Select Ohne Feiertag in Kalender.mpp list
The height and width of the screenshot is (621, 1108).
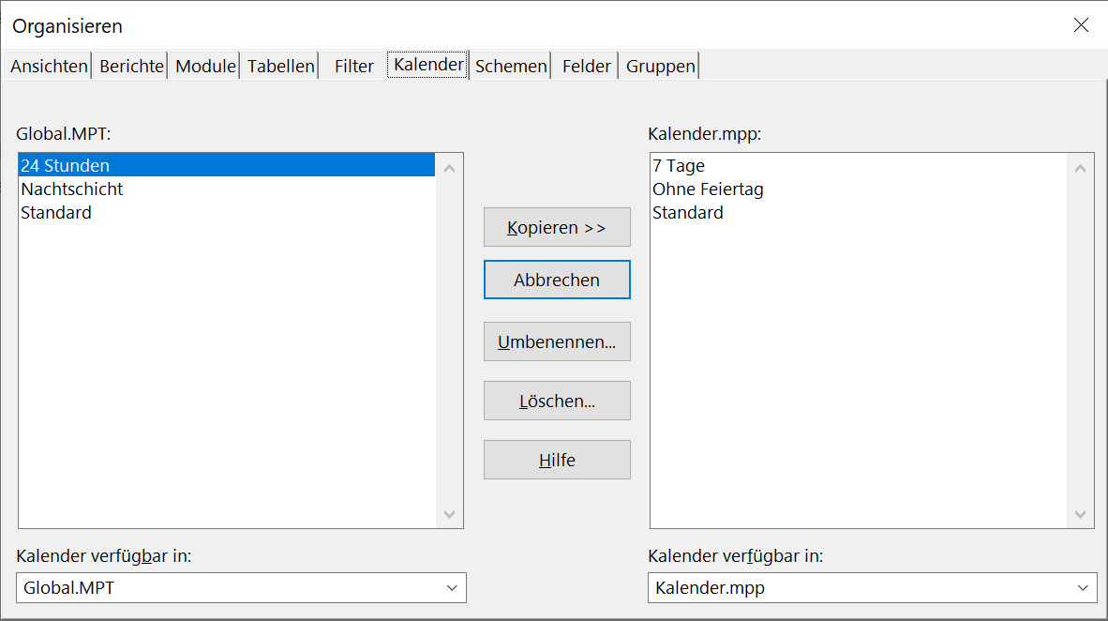(858, 189)
